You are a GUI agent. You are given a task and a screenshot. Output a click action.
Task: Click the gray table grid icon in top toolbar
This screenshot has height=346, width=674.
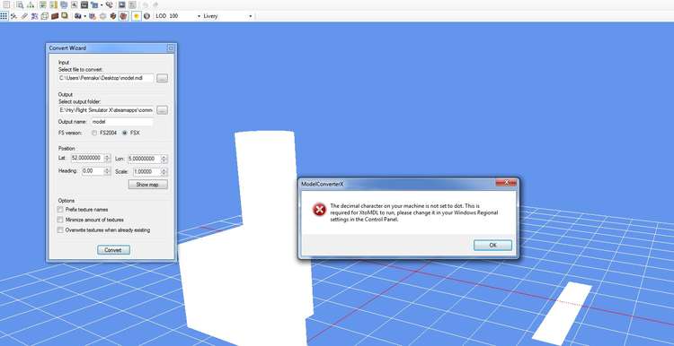[132, 5]
